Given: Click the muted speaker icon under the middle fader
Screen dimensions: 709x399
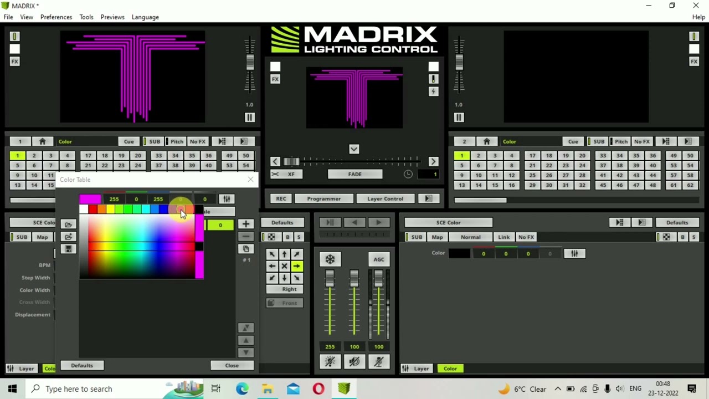Looking at the screenshot, I should click(x=354, y=361).
